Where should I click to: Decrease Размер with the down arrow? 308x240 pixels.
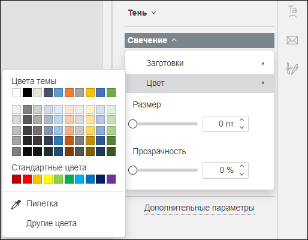point(242,128)
